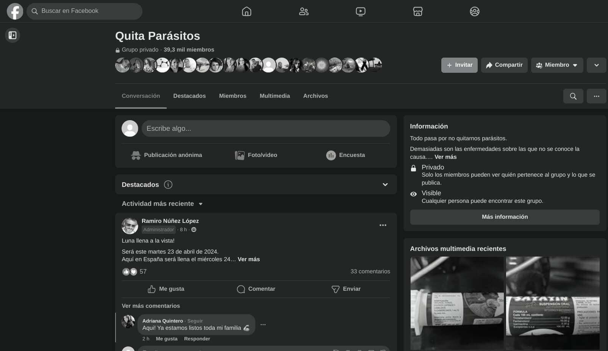Open the Actividad más reciente sort dropdown
Screen dimensions: 608x351
click(x=162, y=204)
